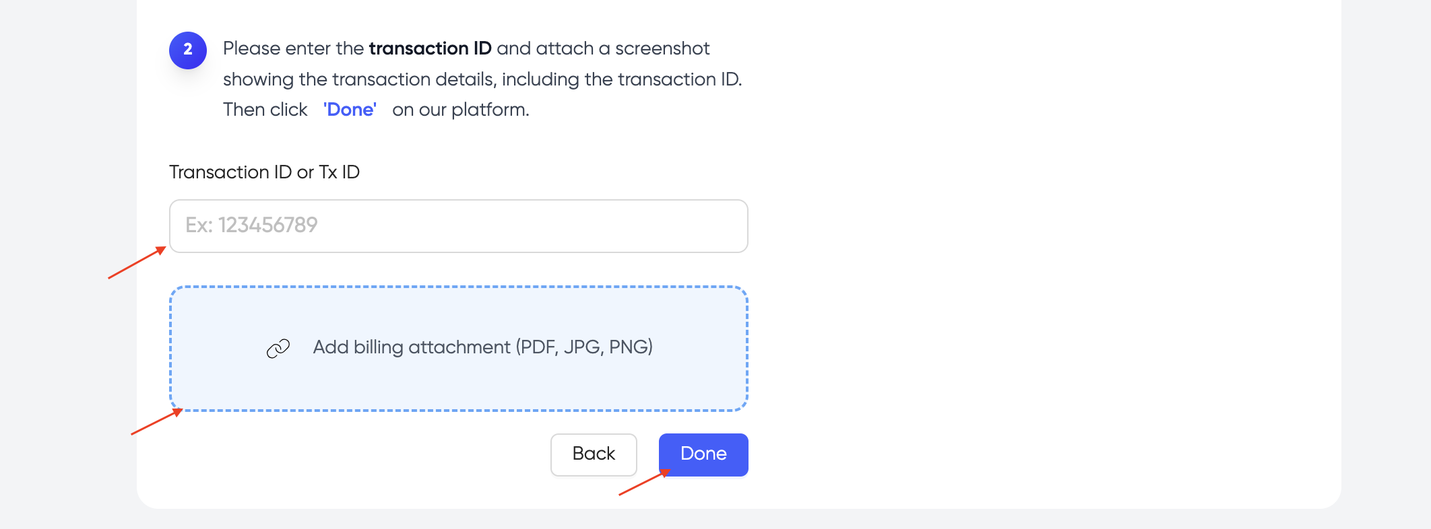Open the billing attachment upload dialog
This screenshot has width=1431, height=529.
coord(458,349)
